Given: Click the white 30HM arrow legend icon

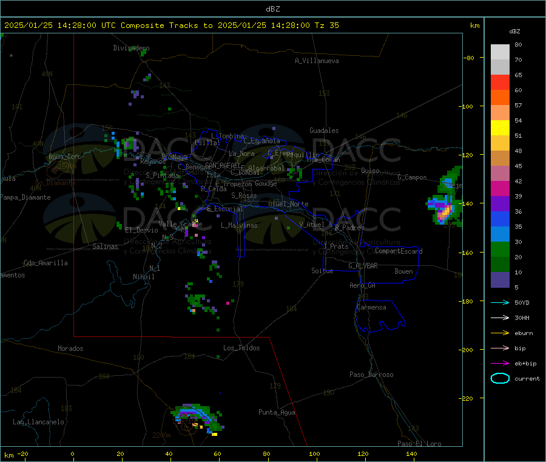Looking at the screenshot, I should coord(500,318).
